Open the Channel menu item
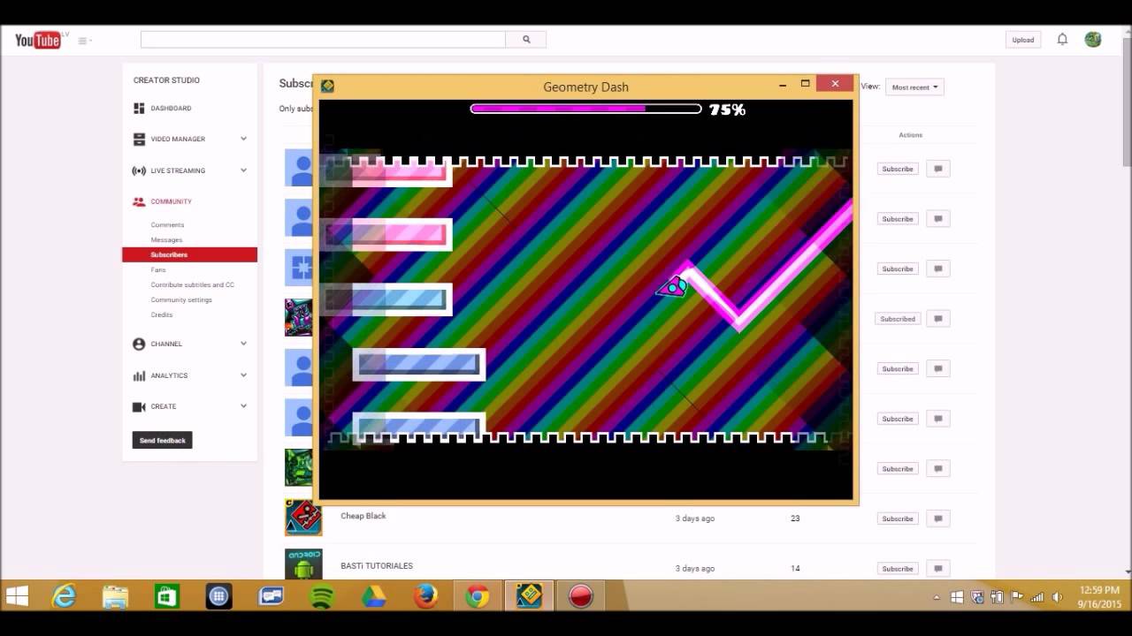1132x636 pixels. tap(166, 344)
